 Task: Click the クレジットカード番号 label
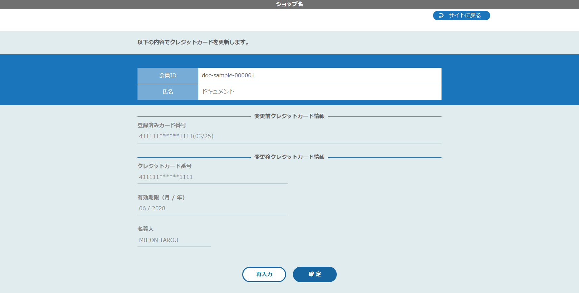pyautogui.click(x=164, y=166)
